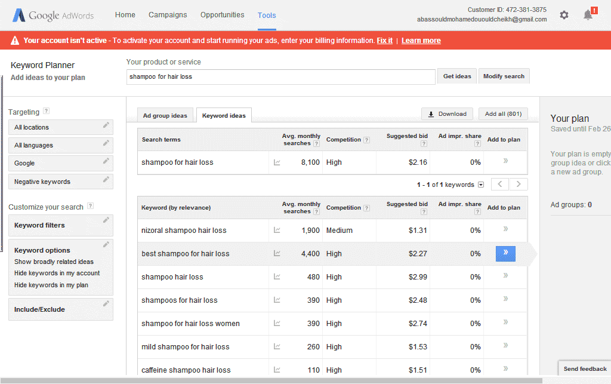The height and width of the screenshot is (384, 611).
Task: Click Hide keywords in my plan option
Action: point(51,285)
